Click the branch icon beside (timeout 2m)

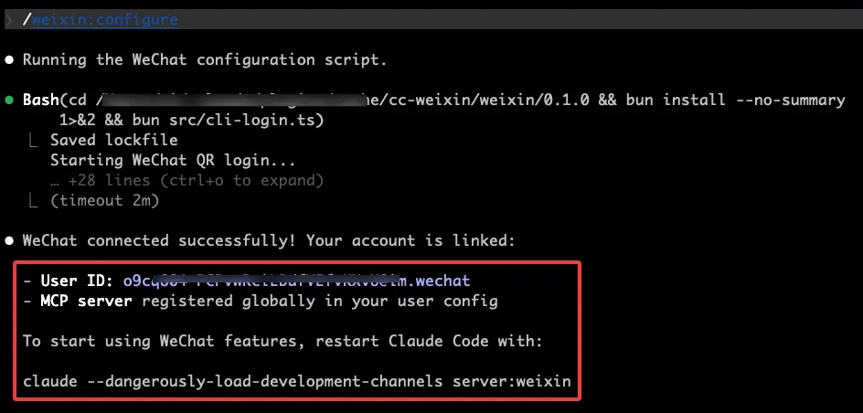34,200
